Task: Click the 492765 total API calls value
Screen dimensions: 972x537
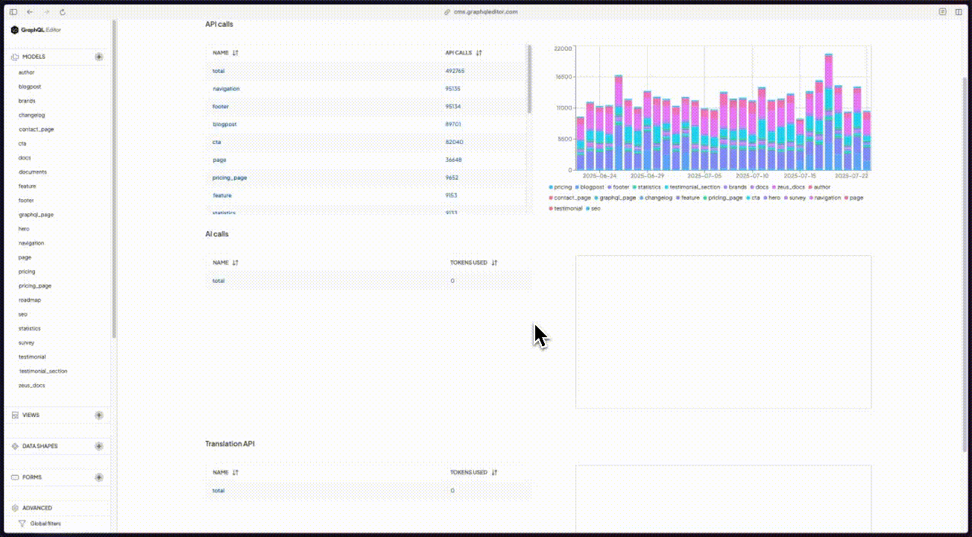Action: 455,71
